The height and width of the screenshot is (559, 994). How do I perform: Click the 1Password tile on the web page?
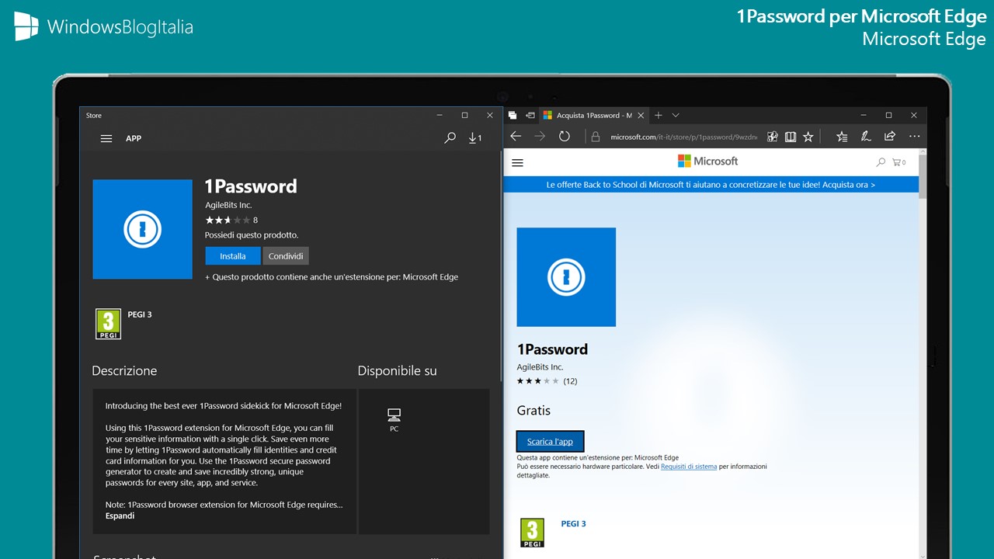(566, 277)
